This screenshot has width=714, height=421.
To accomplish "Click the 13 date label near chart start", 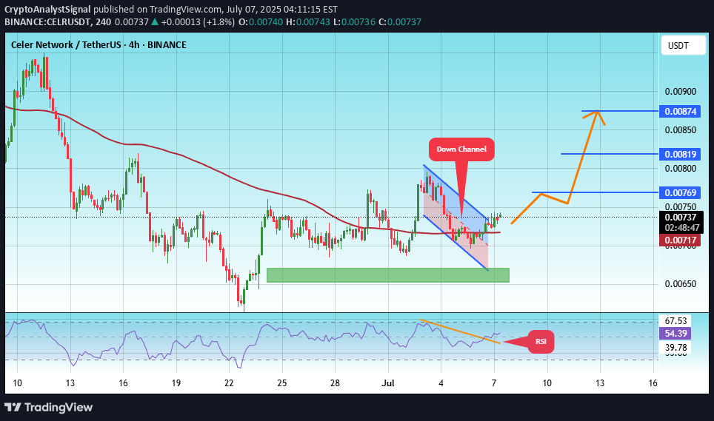I will click(70, 383).
